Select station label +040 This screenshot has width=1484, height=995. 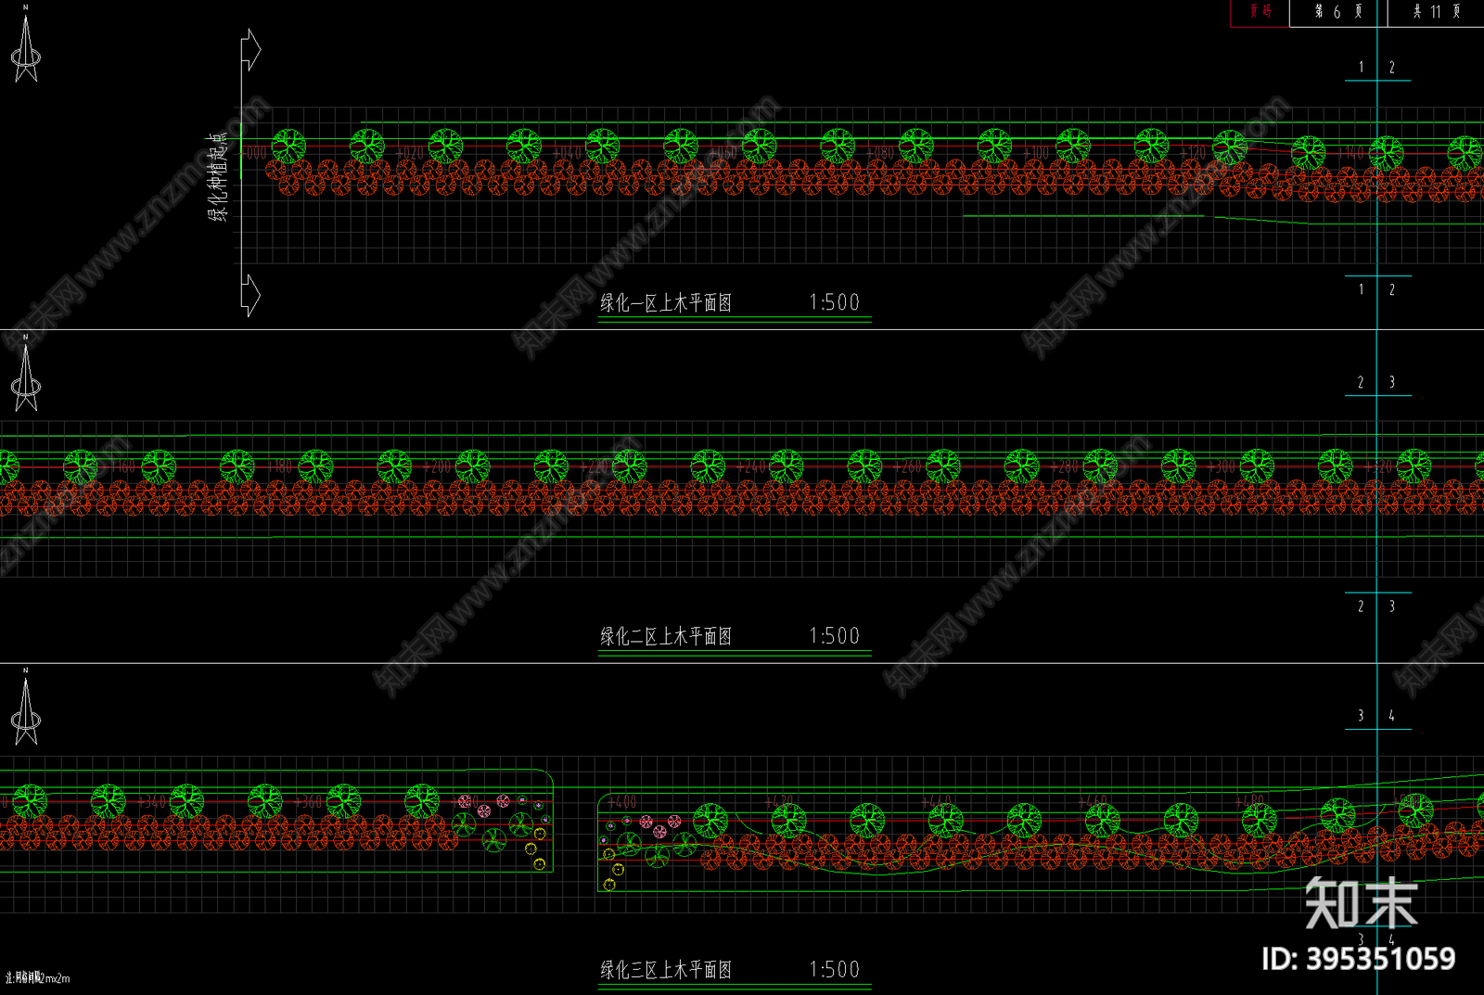567,152
